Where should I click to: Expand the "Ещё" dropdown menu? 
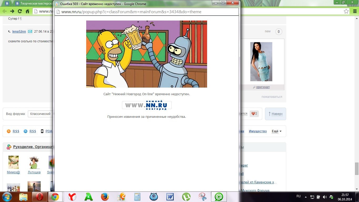276,131
